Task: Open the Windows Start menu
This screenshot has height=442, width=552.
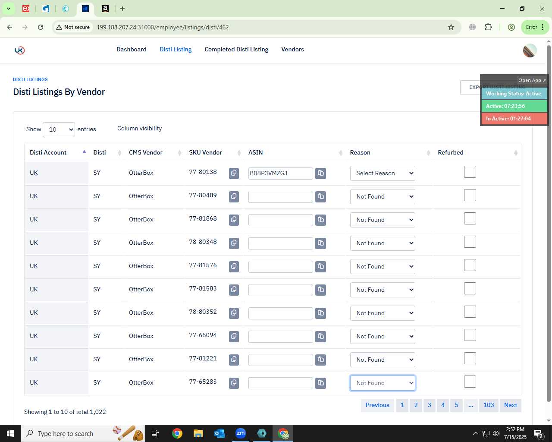Action: pyautogui.click(x=10, y=433)
